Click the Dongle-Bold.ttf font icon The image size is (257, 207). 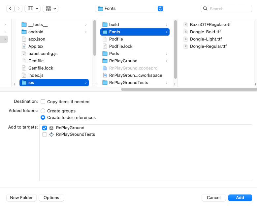[x=186, y=32]
